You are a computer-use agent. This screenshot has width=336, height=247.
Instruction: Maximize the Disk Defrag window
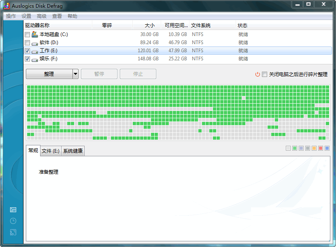point(308,4)
